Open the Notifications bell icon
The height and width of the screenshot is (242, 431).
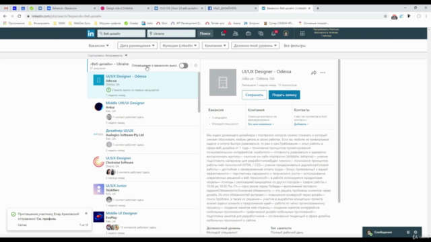click(274, 34)
